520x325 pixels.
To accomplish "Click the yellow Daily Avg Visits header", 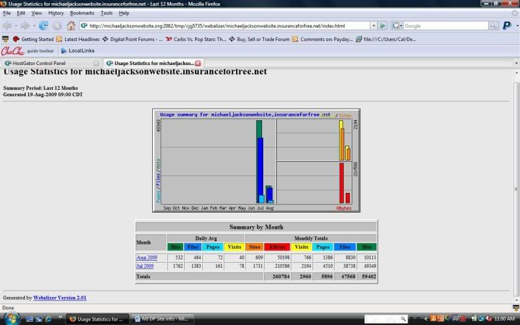I will click(x=234, y=247).
